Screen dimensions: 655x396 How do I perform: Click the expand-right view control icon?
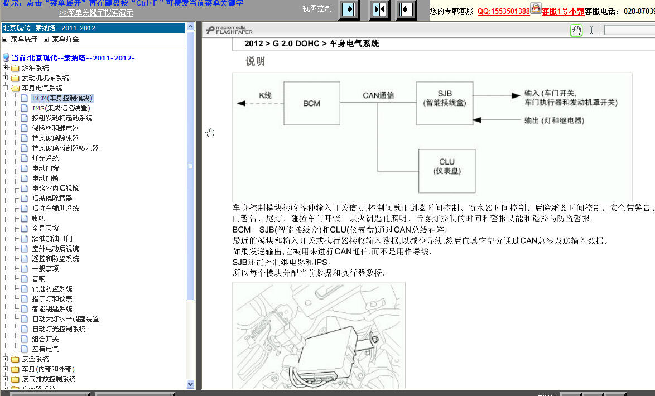348,9
